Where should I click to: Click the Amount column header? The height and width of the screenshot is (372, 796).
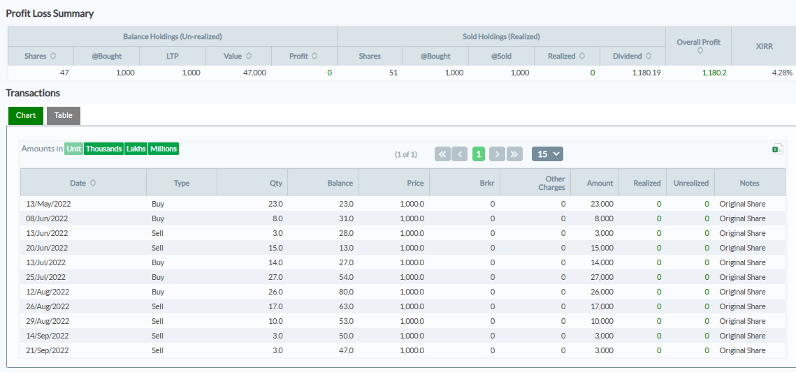tap(595, 183)
